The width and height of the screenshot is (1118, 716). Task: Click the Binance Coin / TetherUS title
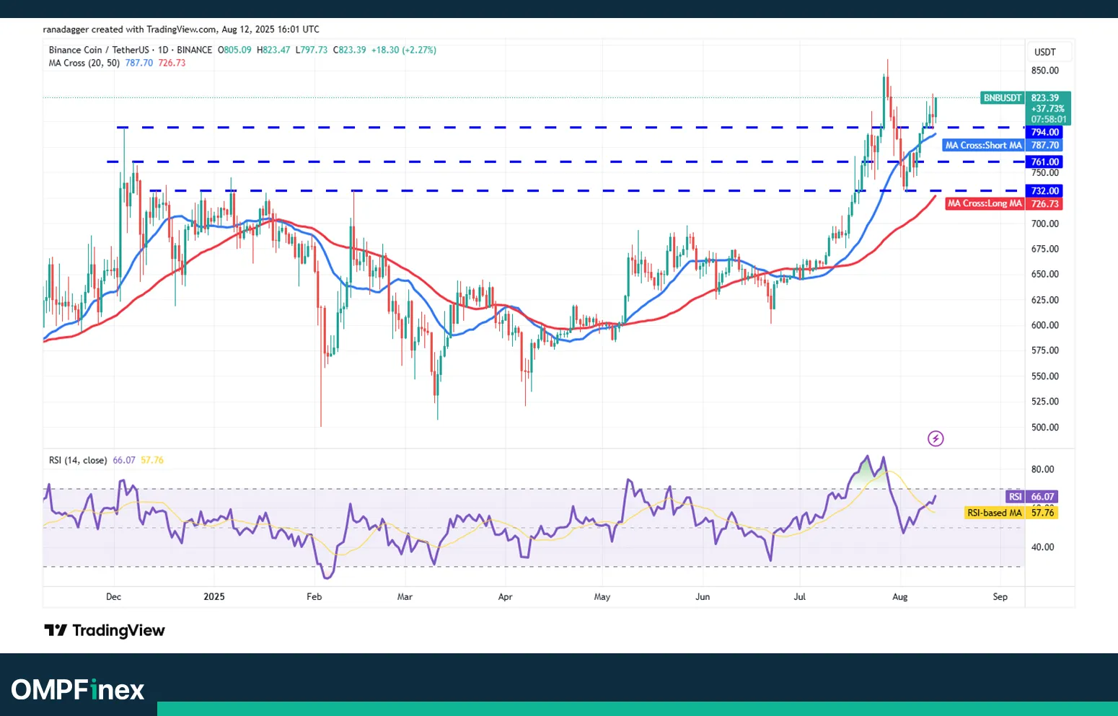99,50
